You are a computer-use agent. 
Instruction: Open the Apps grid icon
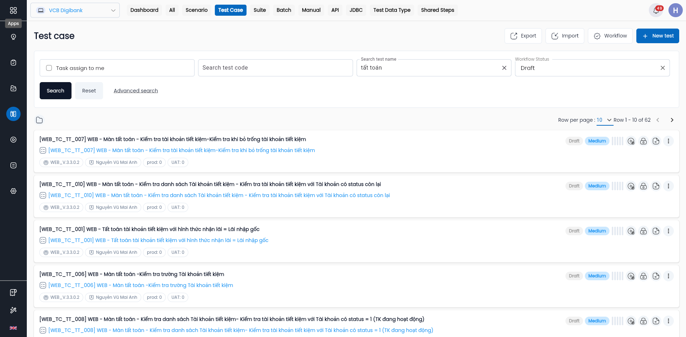click(x=13, y=10)
